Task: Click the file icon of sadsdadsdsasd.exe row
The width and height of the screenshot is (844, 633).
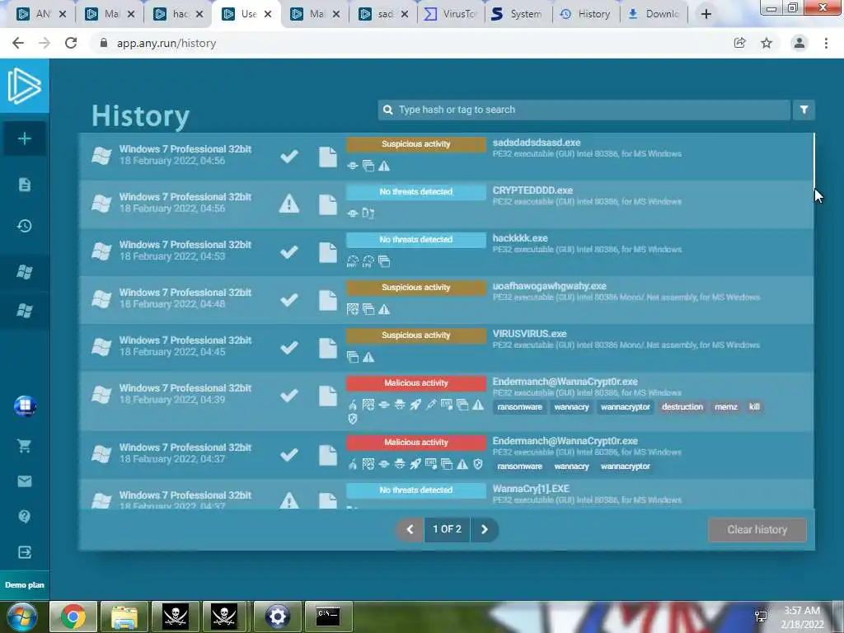Action: point(328,157)
